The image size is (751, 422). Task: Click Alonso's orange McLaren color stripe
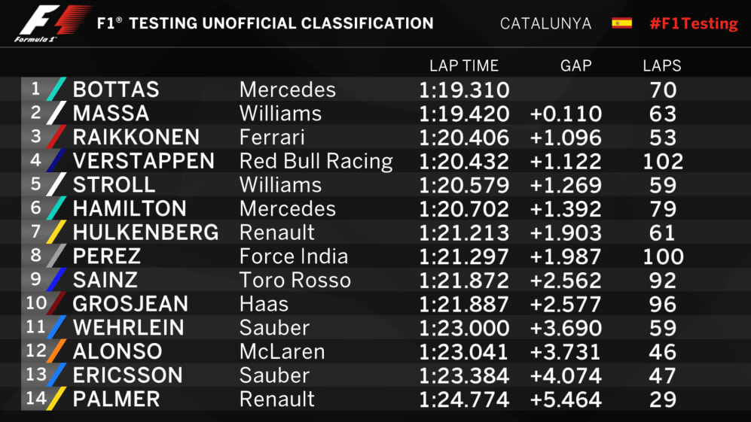(56, 351)
